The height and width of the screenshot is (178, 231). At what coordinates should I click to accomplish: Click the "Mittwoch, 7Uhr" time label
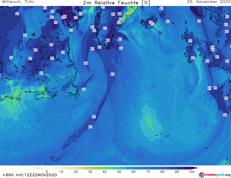click(x=18, y=2)
